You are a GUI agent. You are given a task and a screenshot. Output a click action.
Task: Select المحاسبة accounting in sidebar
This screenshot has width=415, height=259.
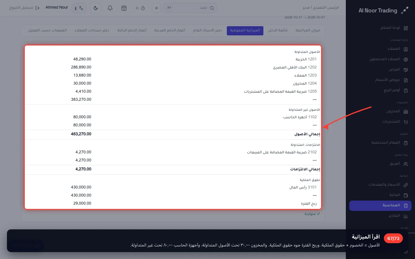(380, 205)
